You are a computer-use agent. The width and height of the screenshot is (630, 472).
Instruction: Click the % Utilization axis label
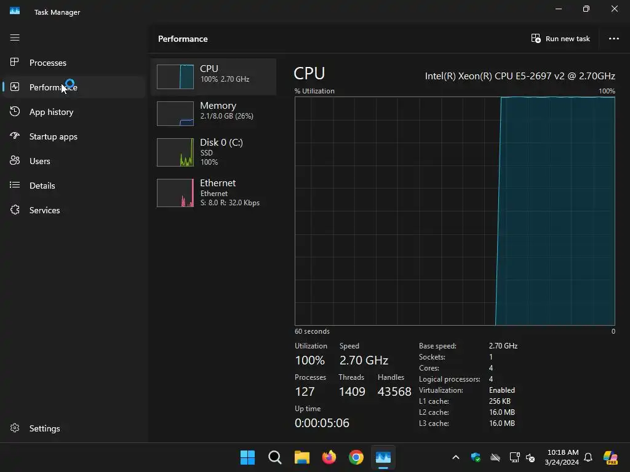(x=314, y=91)
